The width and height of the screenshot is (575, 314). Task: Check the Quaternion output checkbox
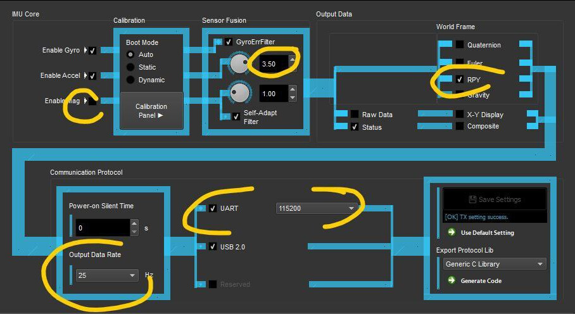point(460,45)
